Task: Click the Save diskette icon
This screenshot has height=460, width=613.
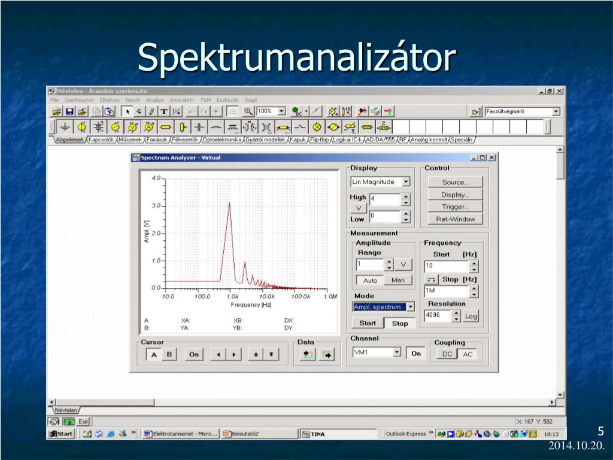Action: click(x=69, y=111)
